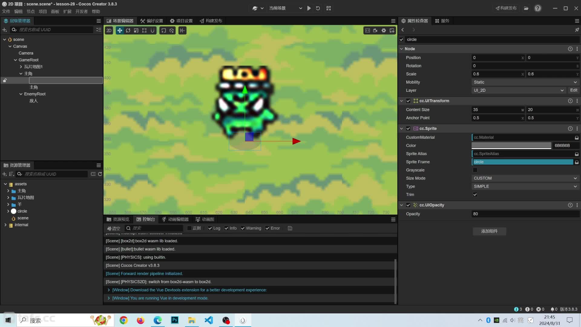Open the 开发者 menu
Image resolution: width=581 pixels, height=327 pixels.
point(81,12)
